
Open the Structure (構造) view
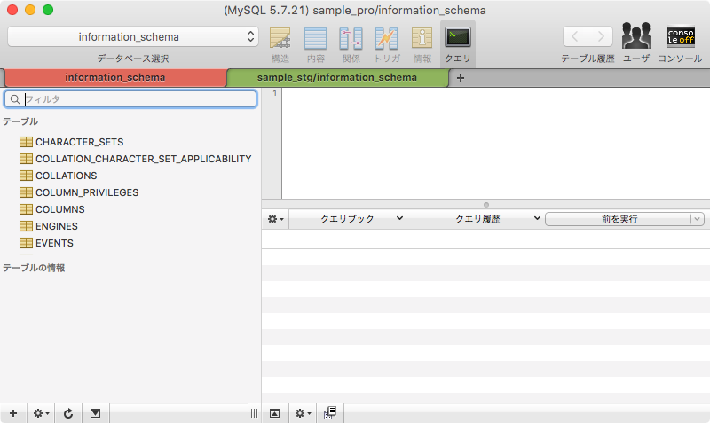[x=280, y=43]
